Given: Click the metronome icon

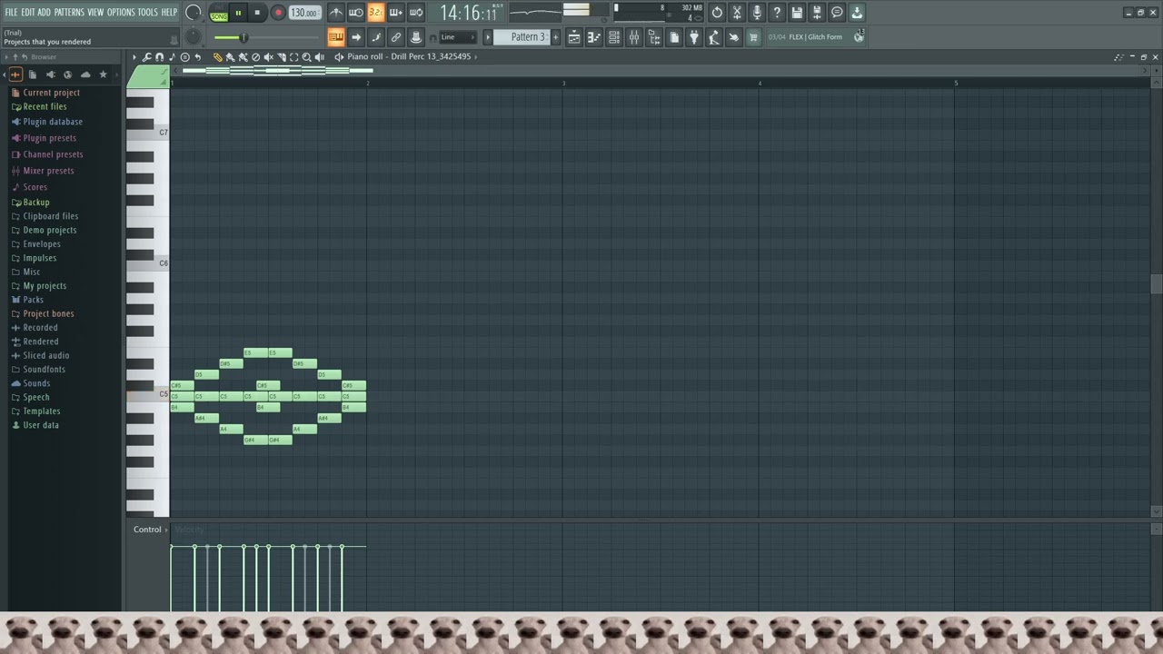Looking at the screenshot, I should (336, 13).
